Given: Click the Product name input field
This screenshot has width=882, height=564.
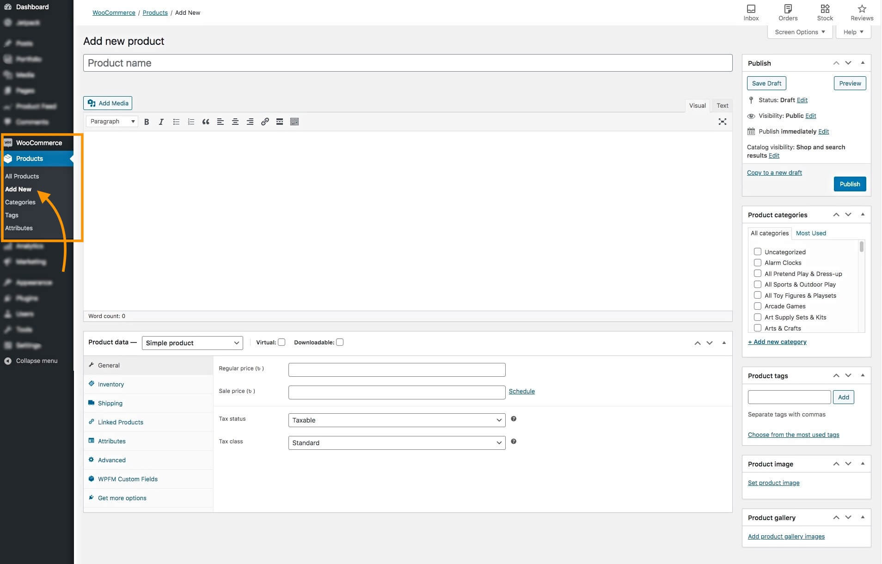Looking at the screenshot, I should tap(407, 63).
